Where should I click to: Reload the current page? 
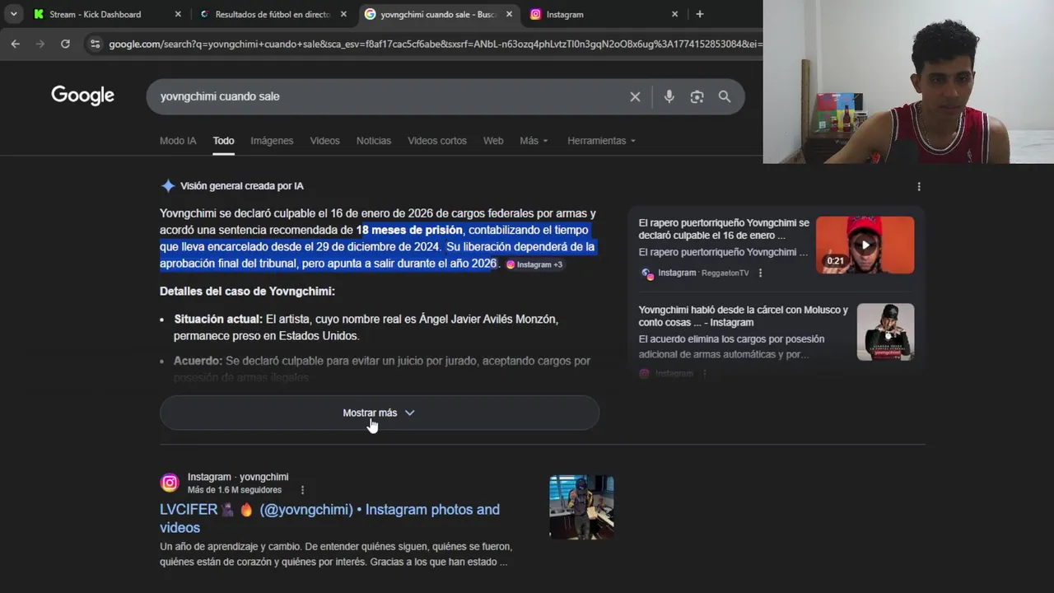pos(65,44)
